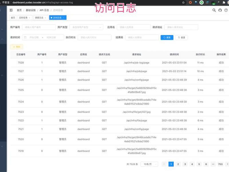Screen dimensions: 229x172
Task: Click the 结果码 input field
Action: coord(142,38)
